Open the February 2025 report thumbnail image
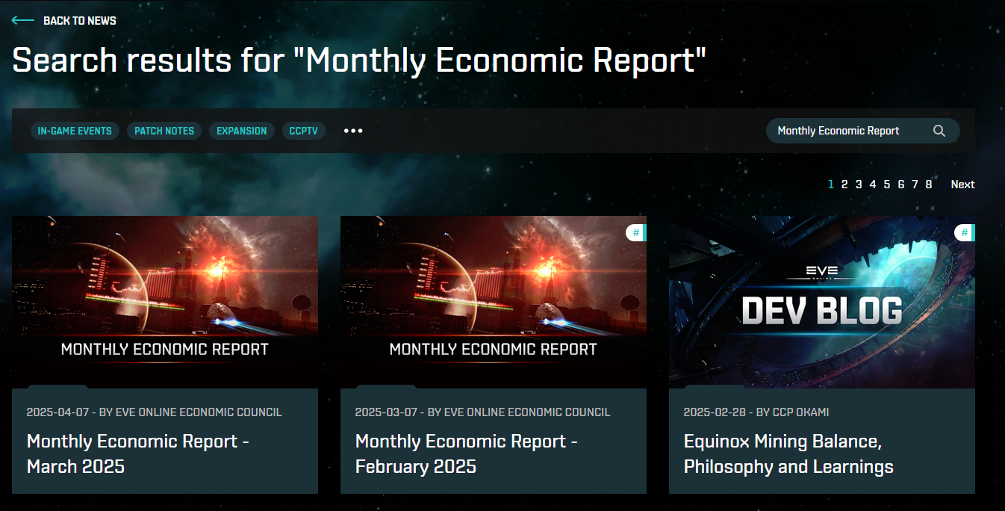The height and width of the screenshot is (511, 1005). (x=494, y=303)
